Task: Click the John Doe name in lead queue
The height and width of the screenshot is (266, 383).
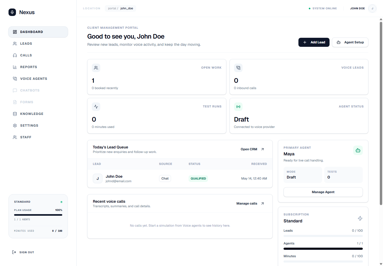Action: click(114, 176)
